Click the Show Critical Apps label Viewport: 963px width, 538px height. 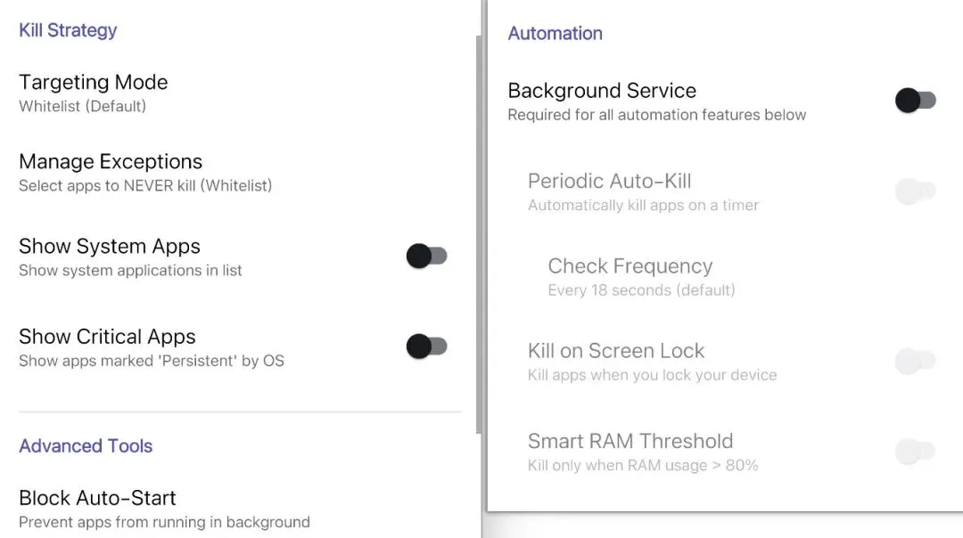(107, 336)
